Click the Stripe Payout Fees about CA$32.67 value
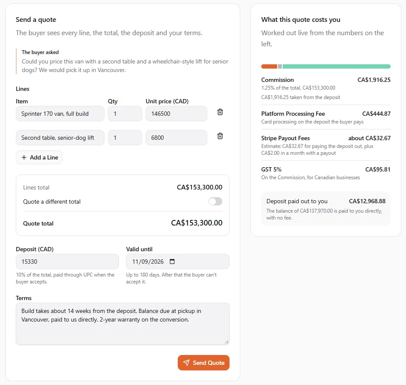This screenshot has height=385, width=406. coord(369,138)
